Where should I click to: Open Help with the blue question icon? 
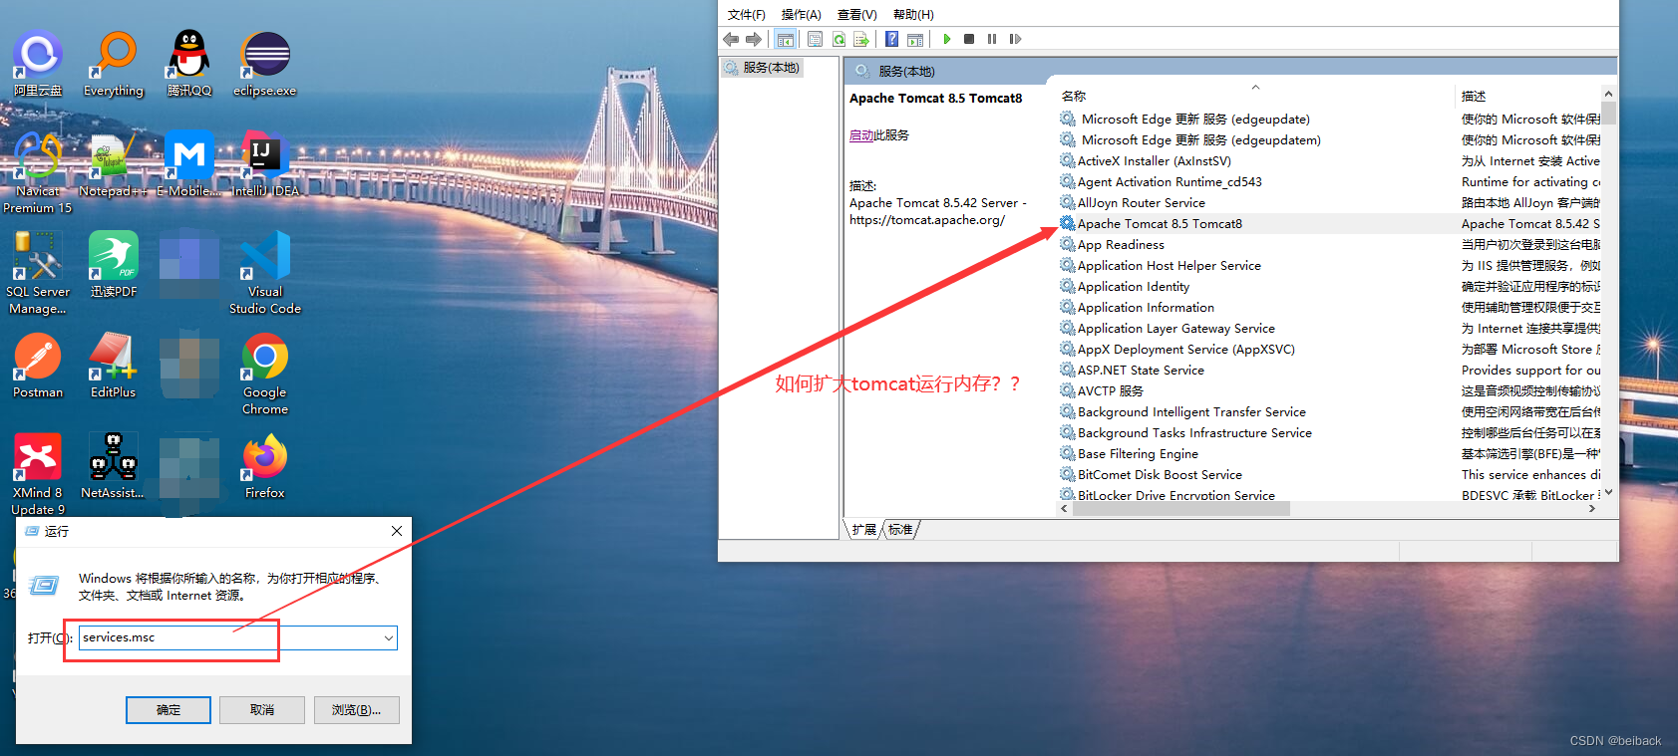pyautogui.click(x=891, y=39)
